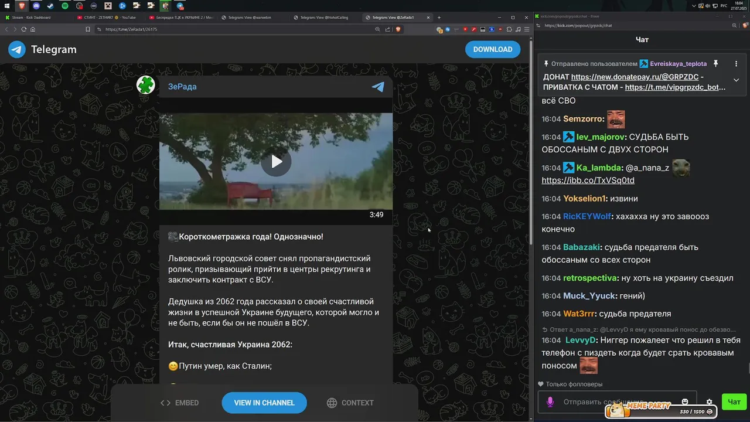The image size is (750, 422).
Task: Open Discord from the taskbar
Action: 36,6
